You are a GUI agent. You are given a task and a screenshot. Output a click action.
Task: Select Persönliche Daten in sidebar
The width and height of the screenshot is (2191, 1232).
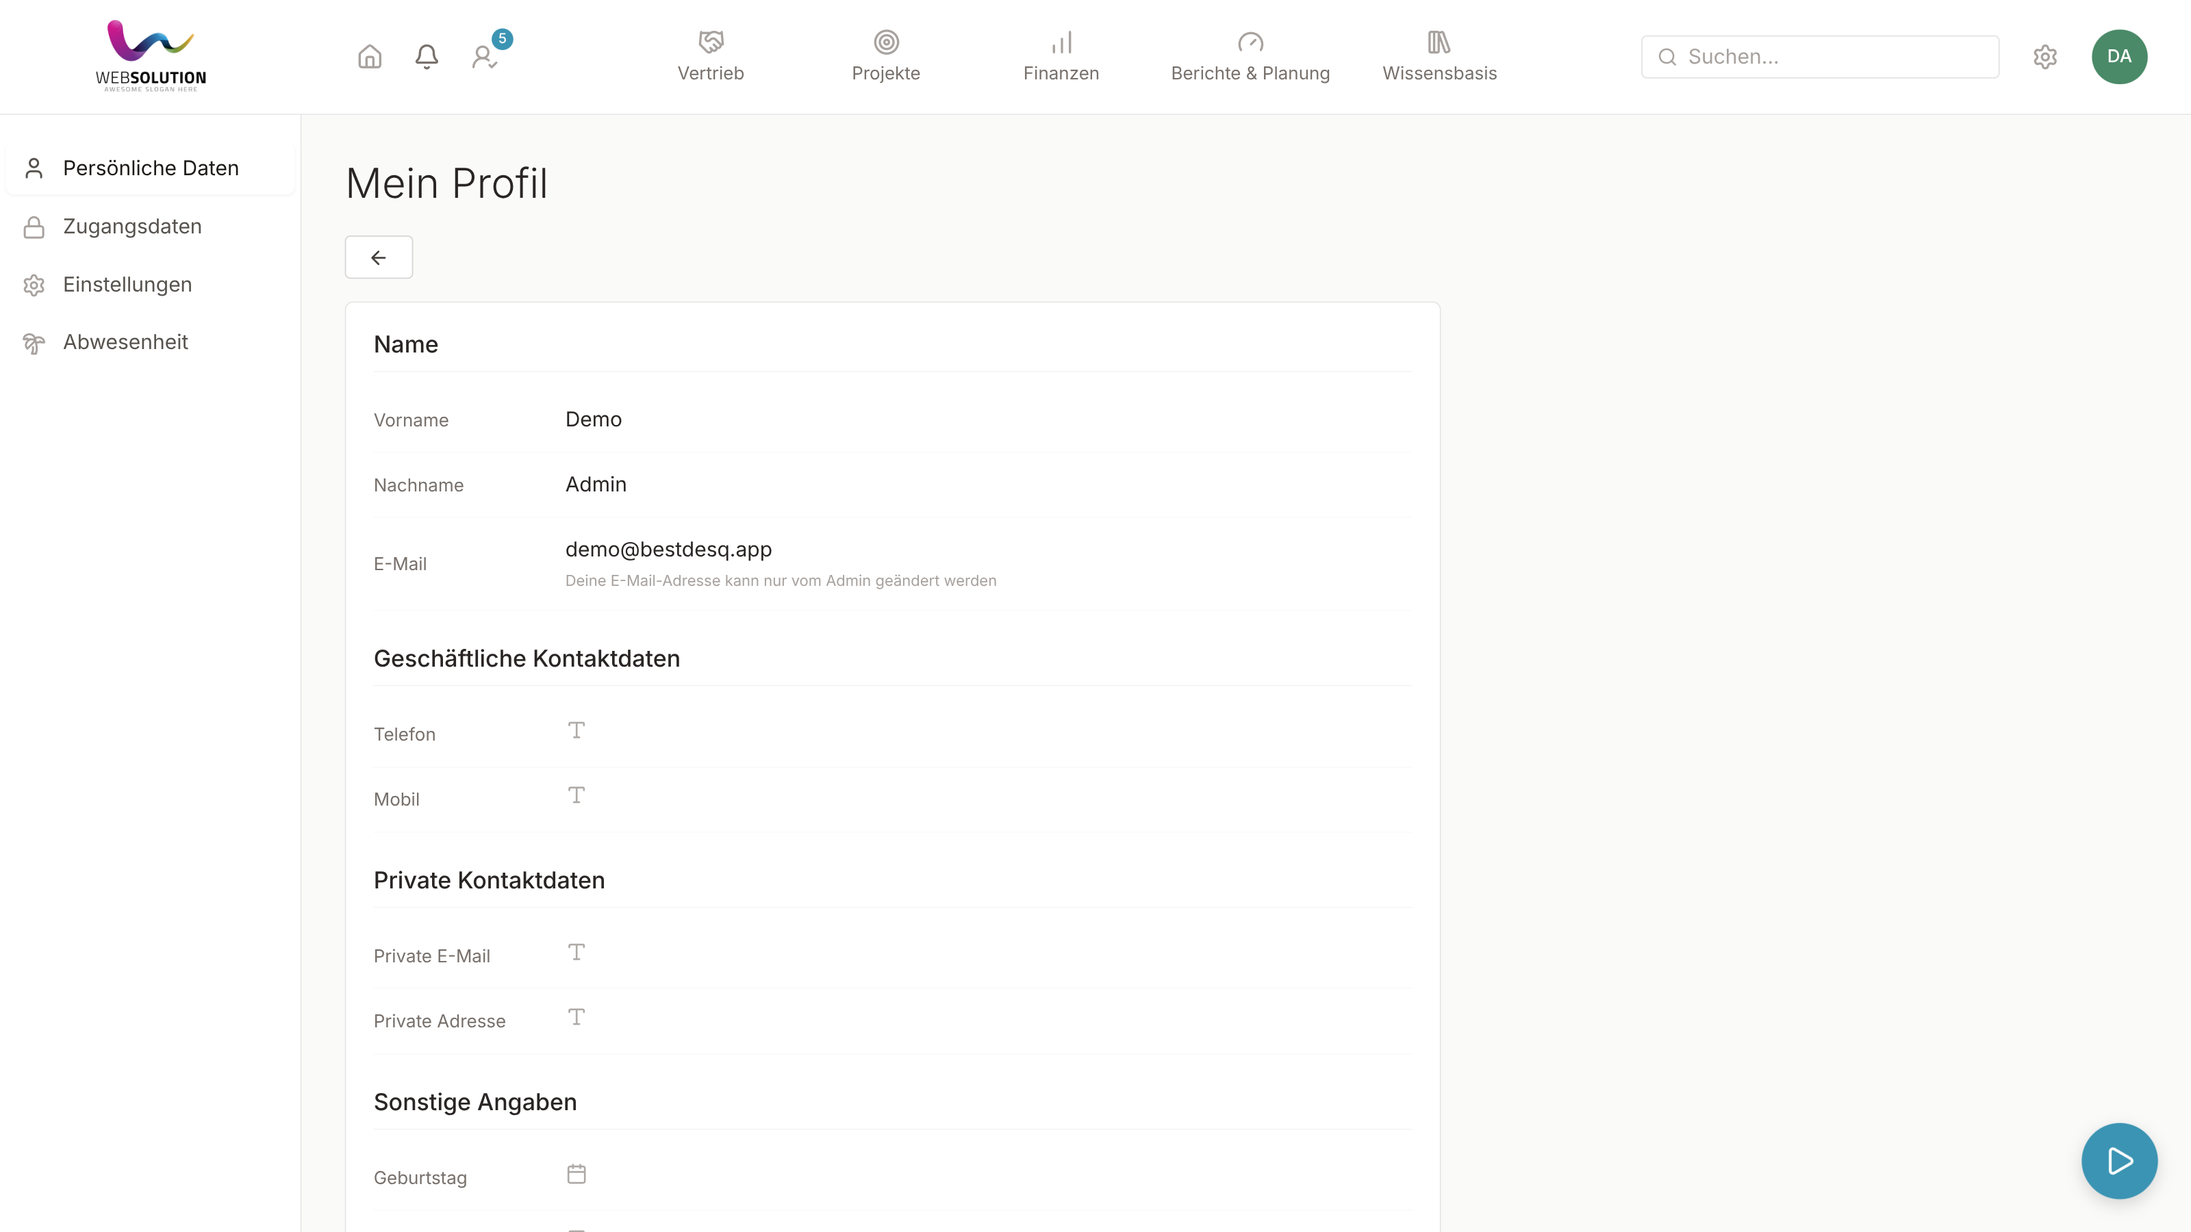pyautogui.click(x=151, y=168)
